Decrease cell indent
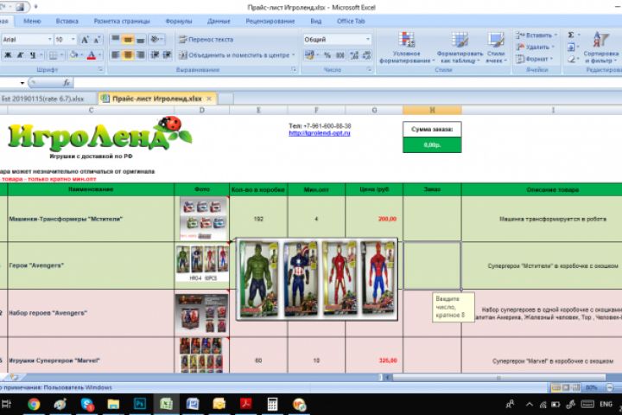This screenshot has width=622, height=415. (155, 54)
